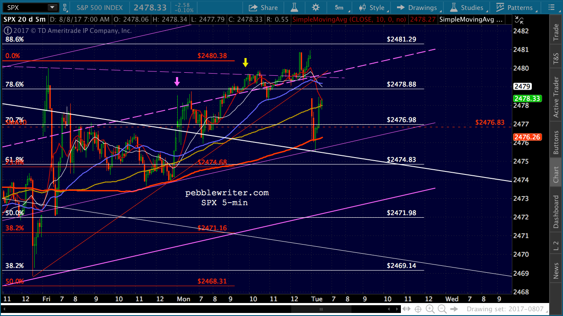
Task: Click the Share button
Action: pos(264,7)
